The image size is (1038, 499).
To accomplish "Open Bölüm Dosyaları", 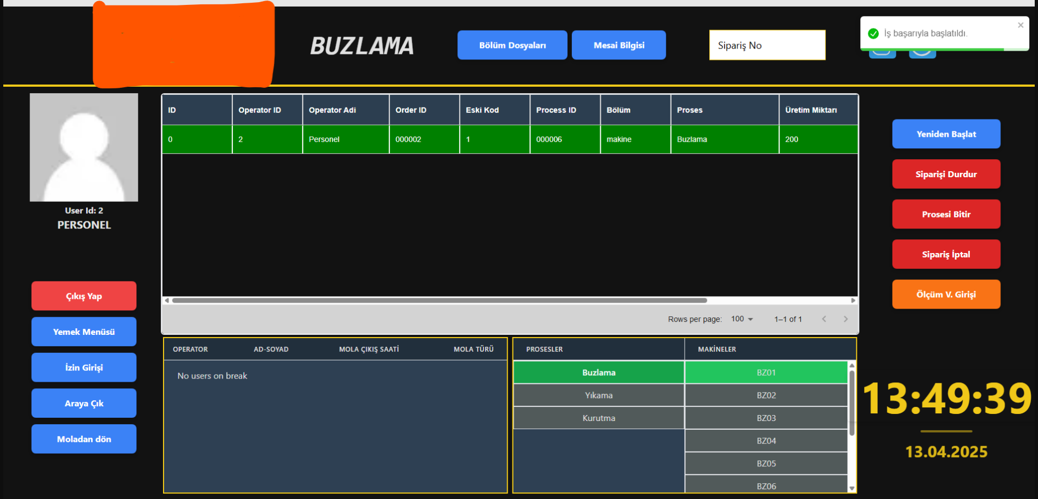I will (512, 45).
